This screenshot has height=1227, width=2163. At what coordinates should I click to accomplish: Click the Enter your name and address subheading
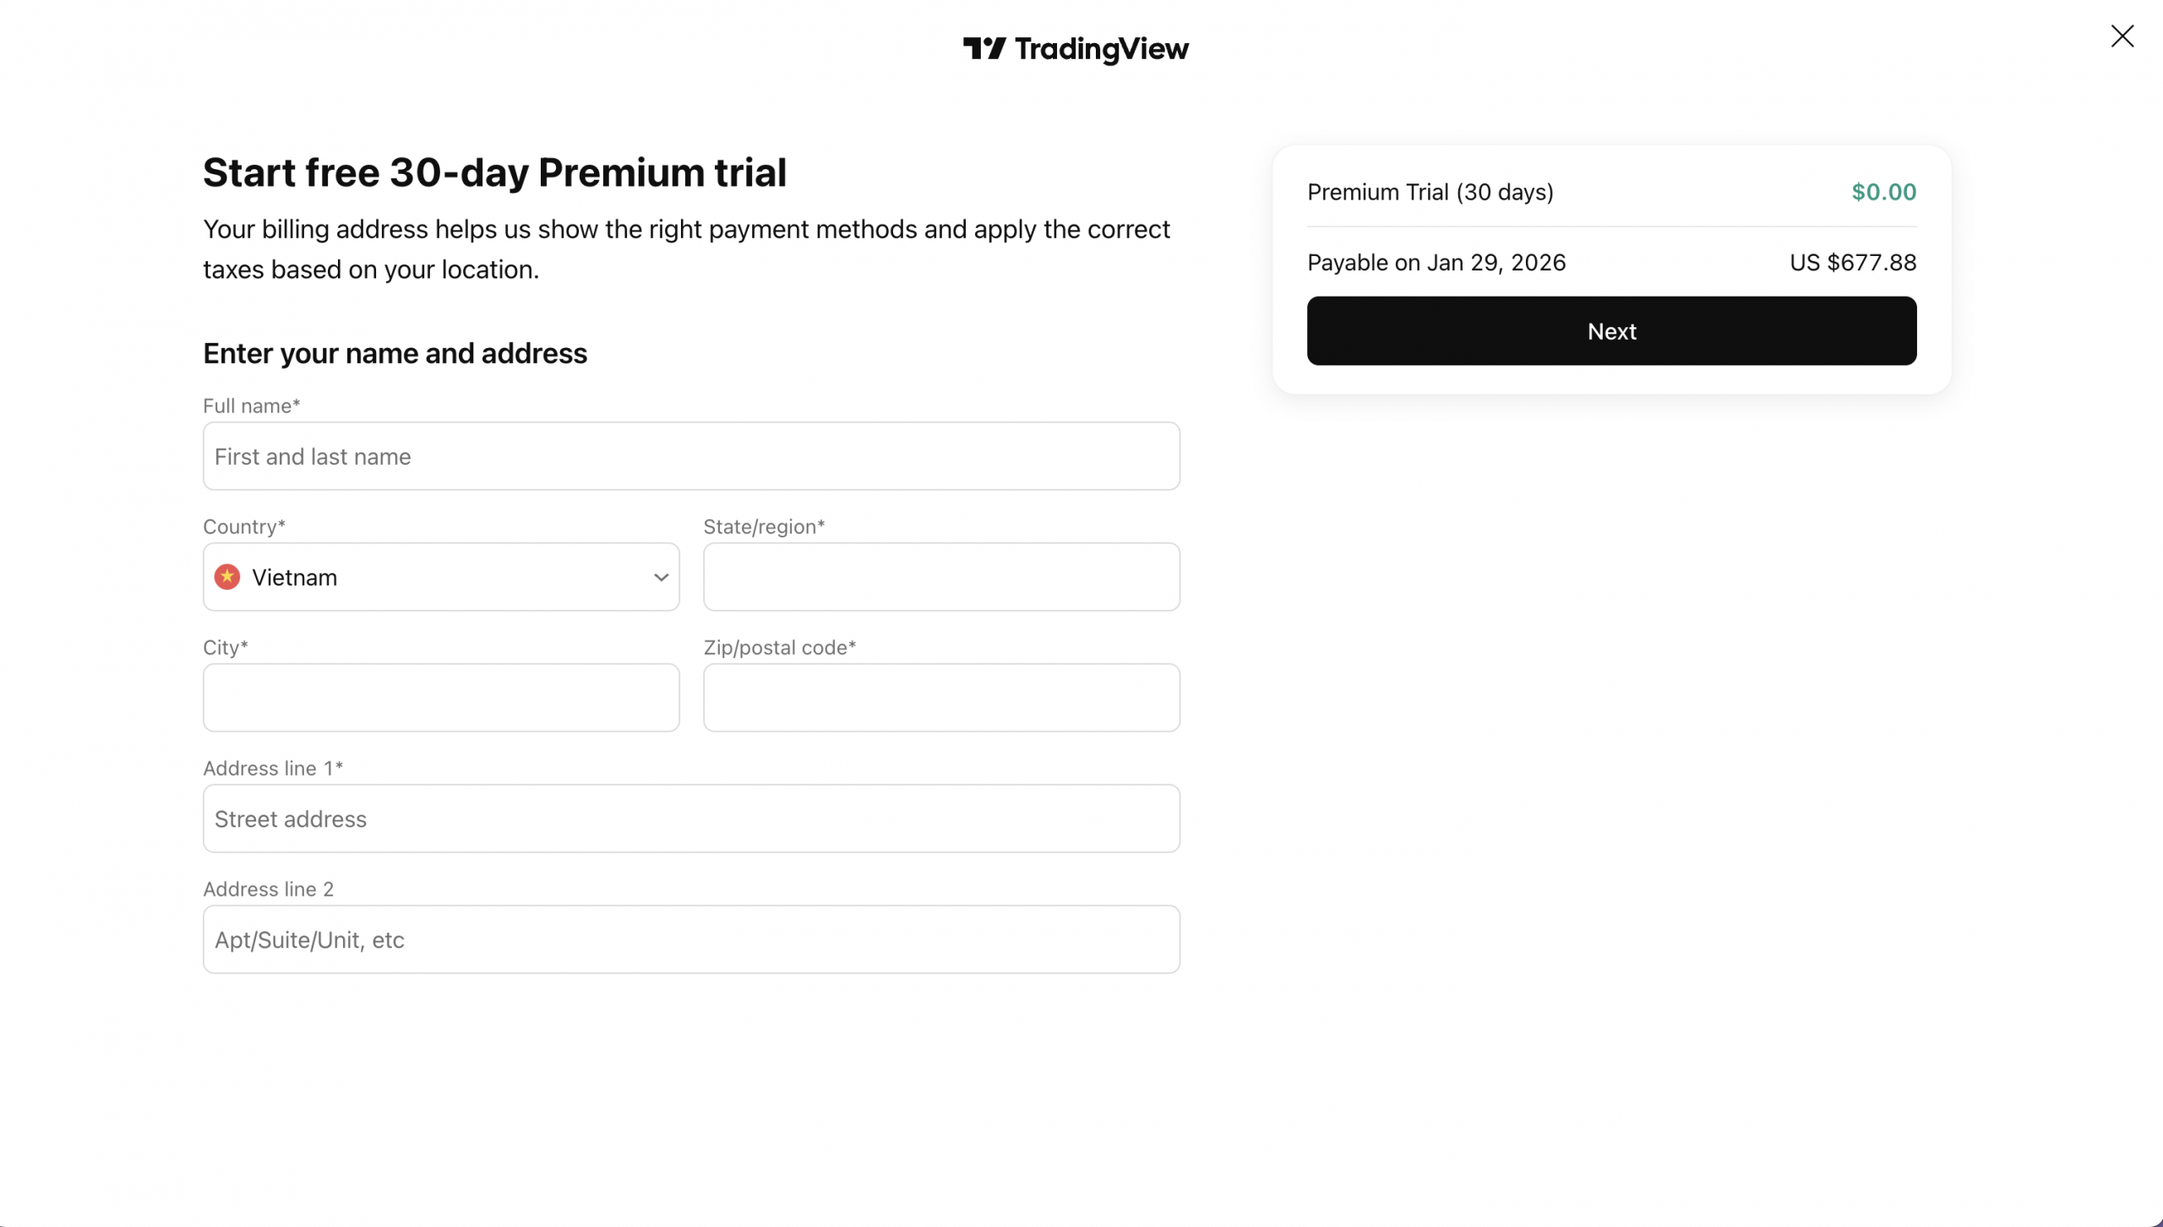tap(395, 353)
